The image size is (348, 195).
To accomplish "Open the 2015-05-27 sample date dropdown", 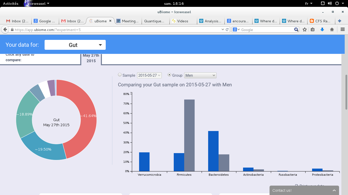I will [149, 75].
